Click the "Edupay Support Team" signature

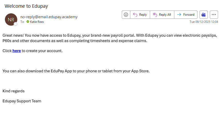22,101
